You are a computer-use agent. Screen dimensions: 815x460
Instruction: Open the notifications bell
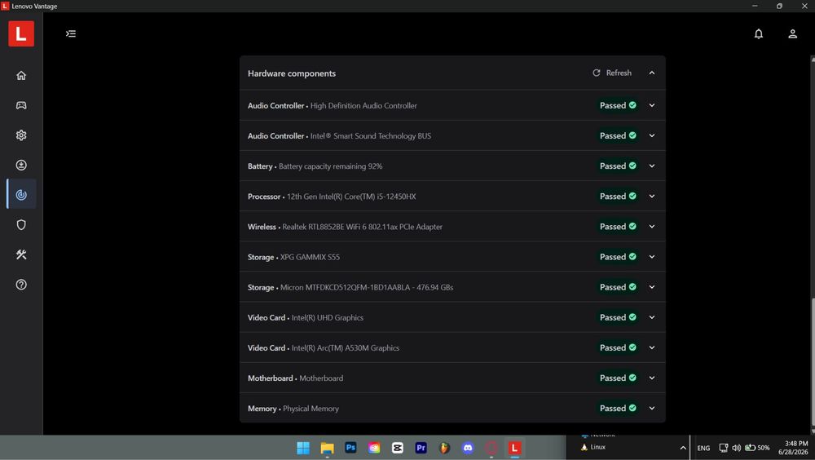759,33
